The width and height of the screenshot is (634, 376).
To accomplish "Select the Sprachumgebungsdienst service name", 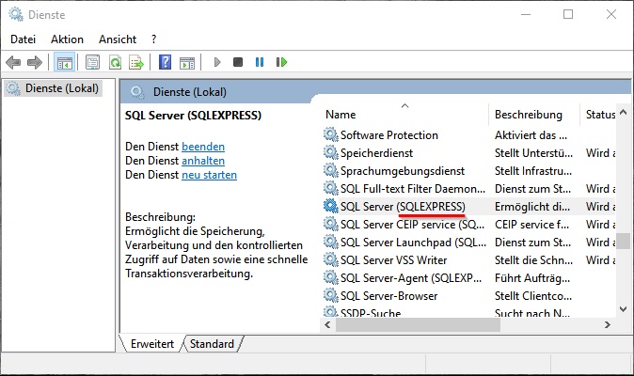I will pos(403,170).
